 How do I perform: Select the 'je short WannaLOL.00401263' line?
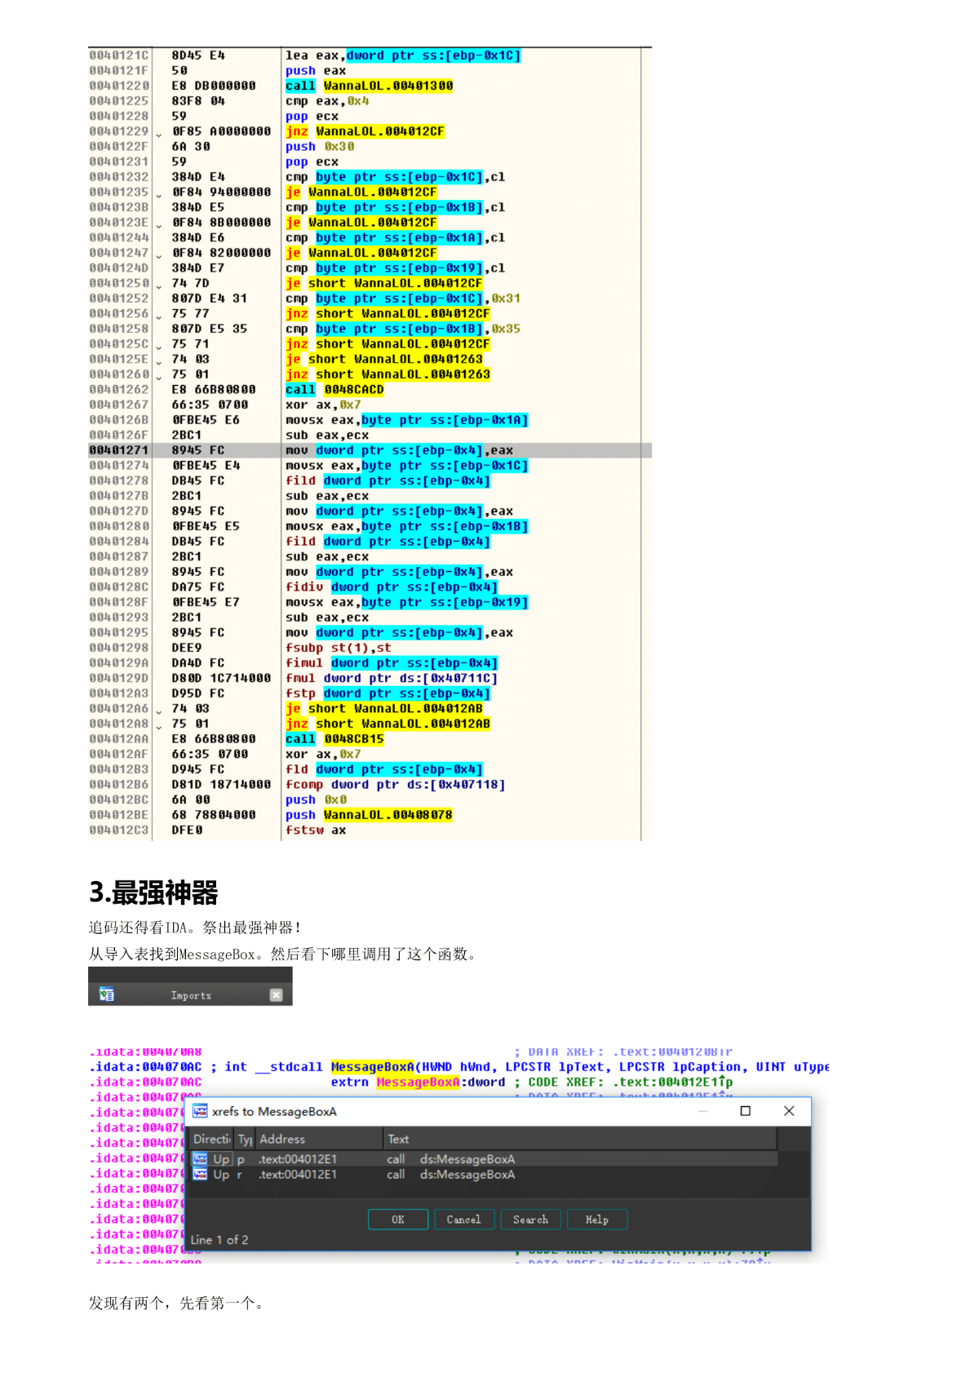(x=384, y=359)
